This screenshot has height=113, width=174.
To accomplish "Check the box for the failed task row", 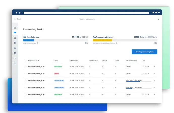I will 25,74.
